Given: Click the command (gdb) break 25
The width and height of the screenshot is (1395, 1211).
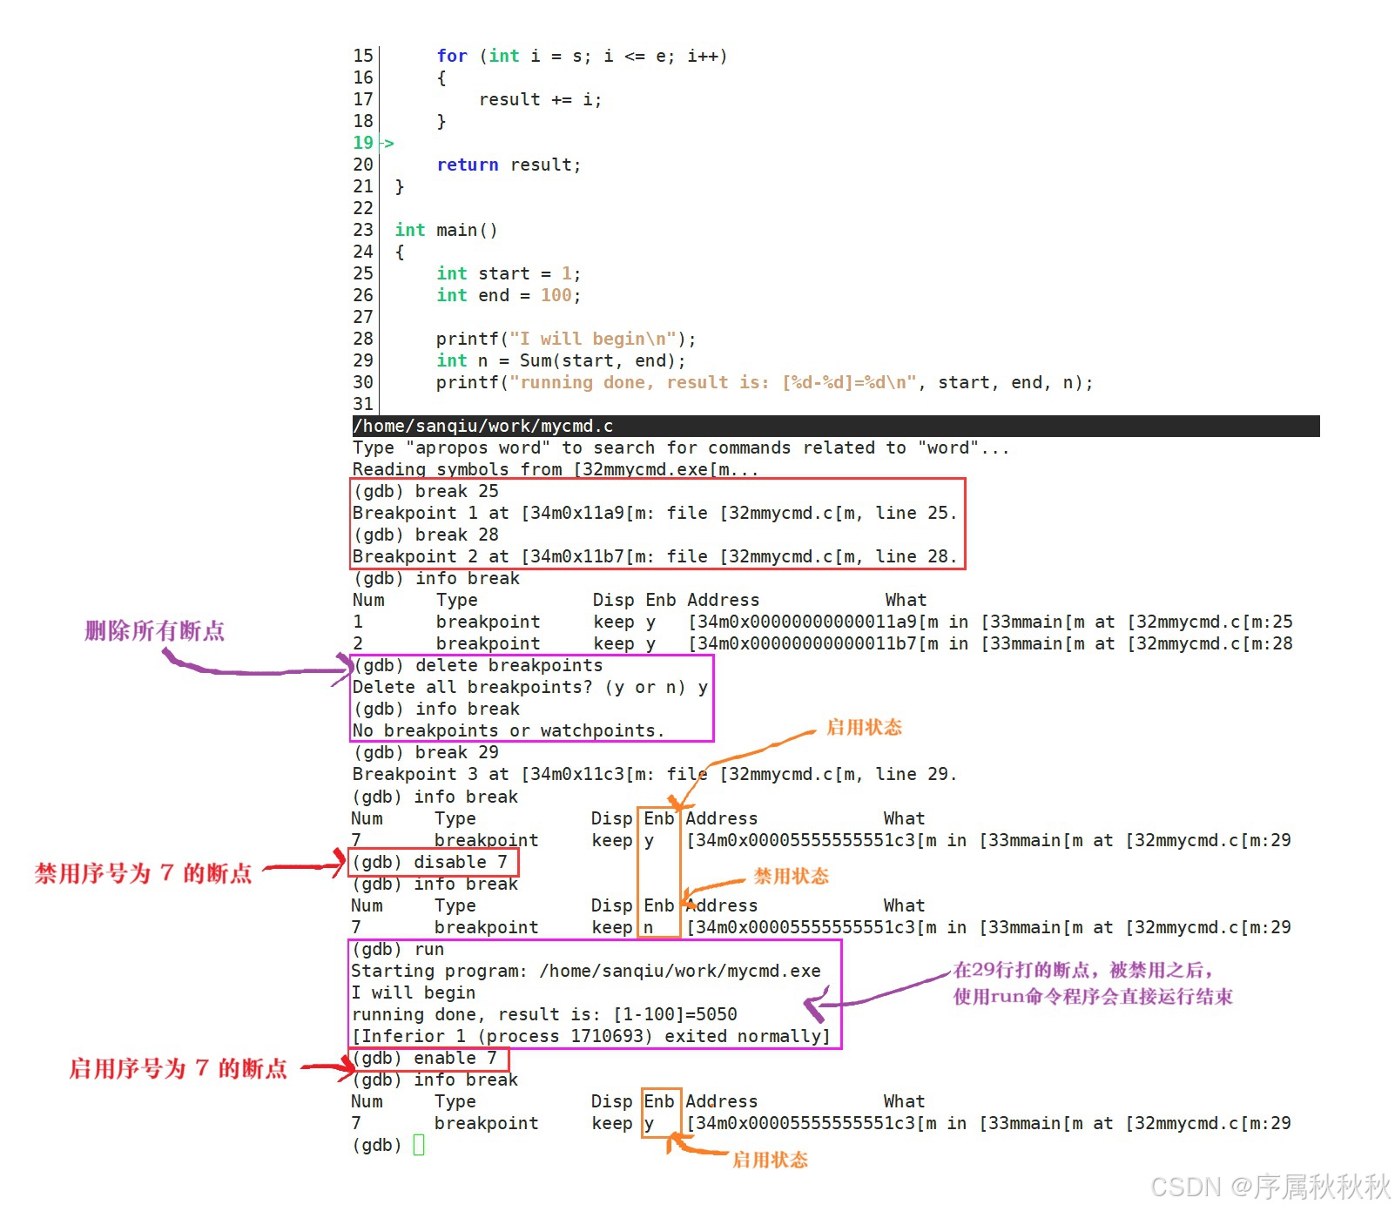Looking at the screenshot, I should point(426,491).
